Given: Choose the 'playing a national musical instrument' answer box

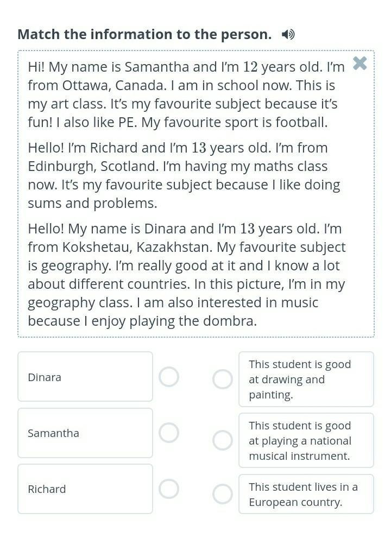Looking at the screenshot, I should click(x=306, y=440).
